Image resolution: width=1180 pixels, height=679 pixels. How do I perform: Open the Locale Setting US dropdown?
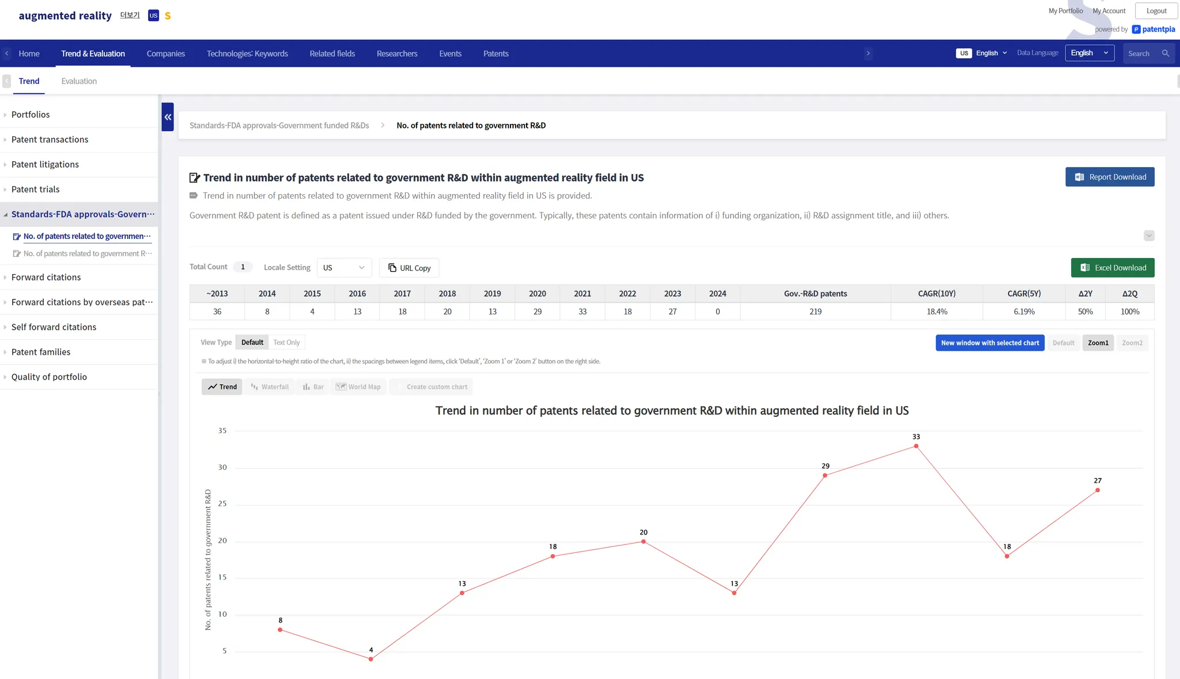344,268
